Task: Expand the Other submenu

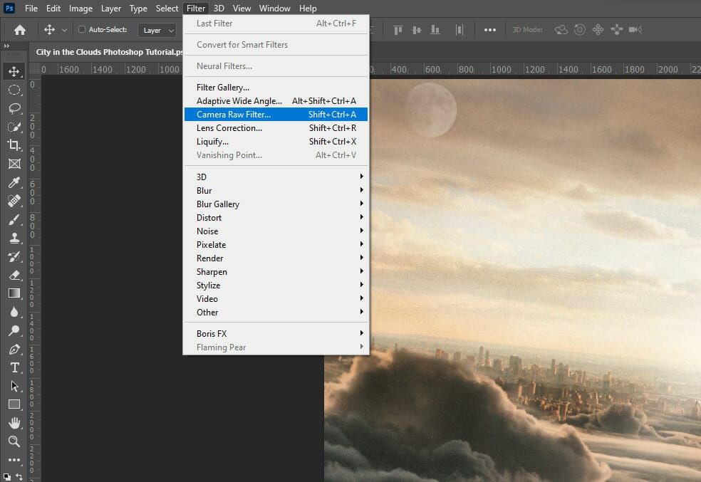Action: point(276,313)
